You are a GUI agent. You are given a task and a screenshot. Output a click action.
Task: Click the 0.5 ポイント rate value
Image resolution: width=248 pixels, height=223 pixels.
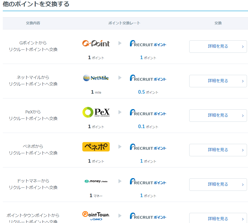tap(148, 92)
